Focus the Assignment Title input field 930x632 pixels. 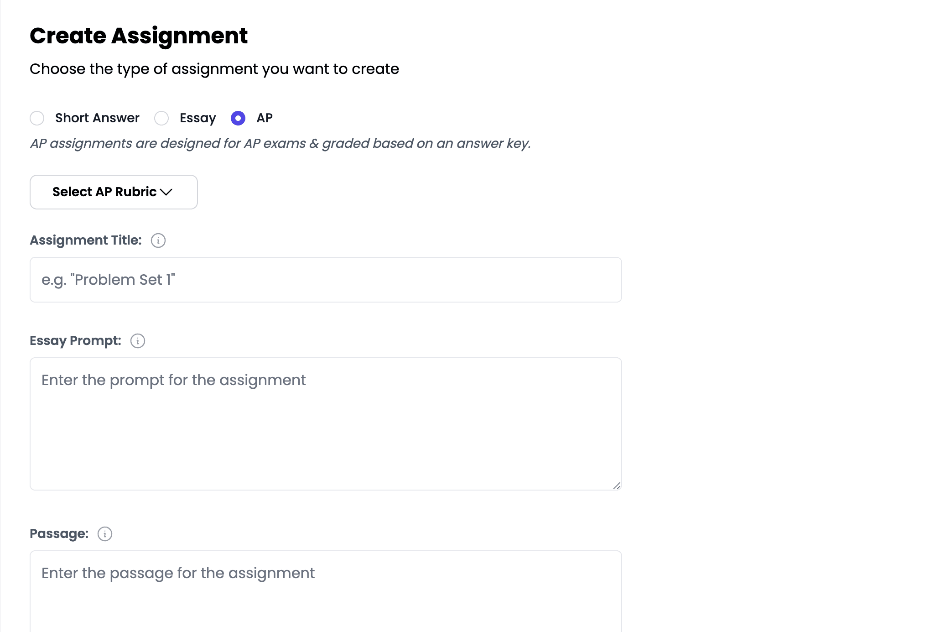point(326,280)
